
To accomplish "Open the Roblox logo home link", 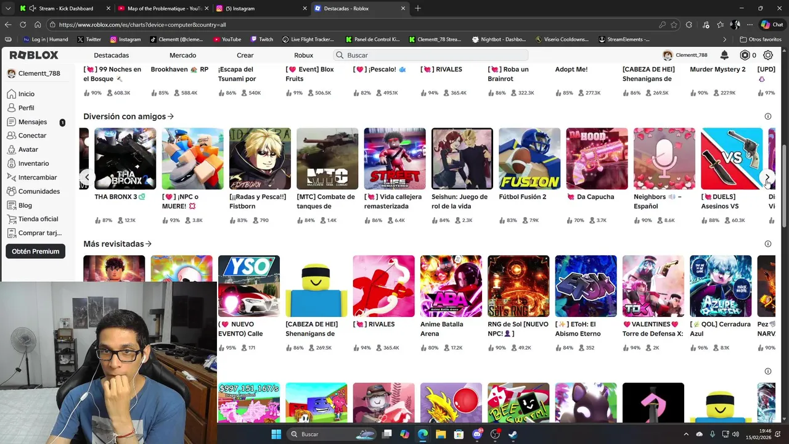I will pyautogui.click(x=34, y=55).
